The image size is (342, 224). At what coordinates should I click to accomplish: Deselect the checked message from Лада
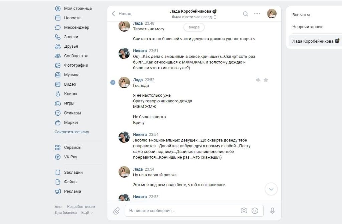pyautogui.click(x=113, y=82)
